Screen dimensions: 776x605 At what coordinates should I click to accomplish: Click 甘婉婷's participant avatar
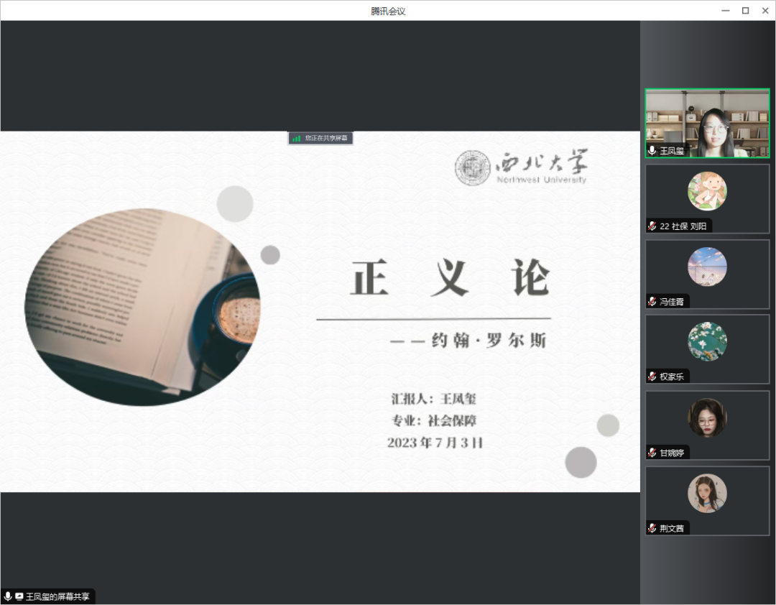click(x=707, y=417)
